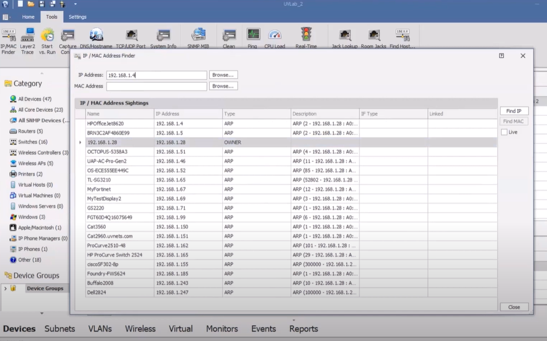This screenshot has height=341, width=547.
Task: Select Switches (16) category
Action: pos(29,142)
